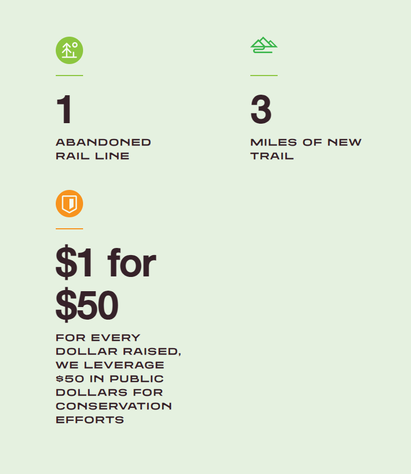Select the large number 1 statistic
The image size is (411, 474).
[64, 109]
